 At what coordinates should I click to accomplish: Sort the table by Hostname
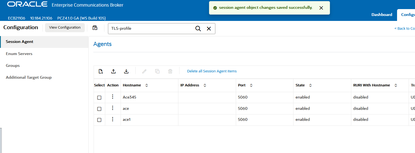pos(147,85)
